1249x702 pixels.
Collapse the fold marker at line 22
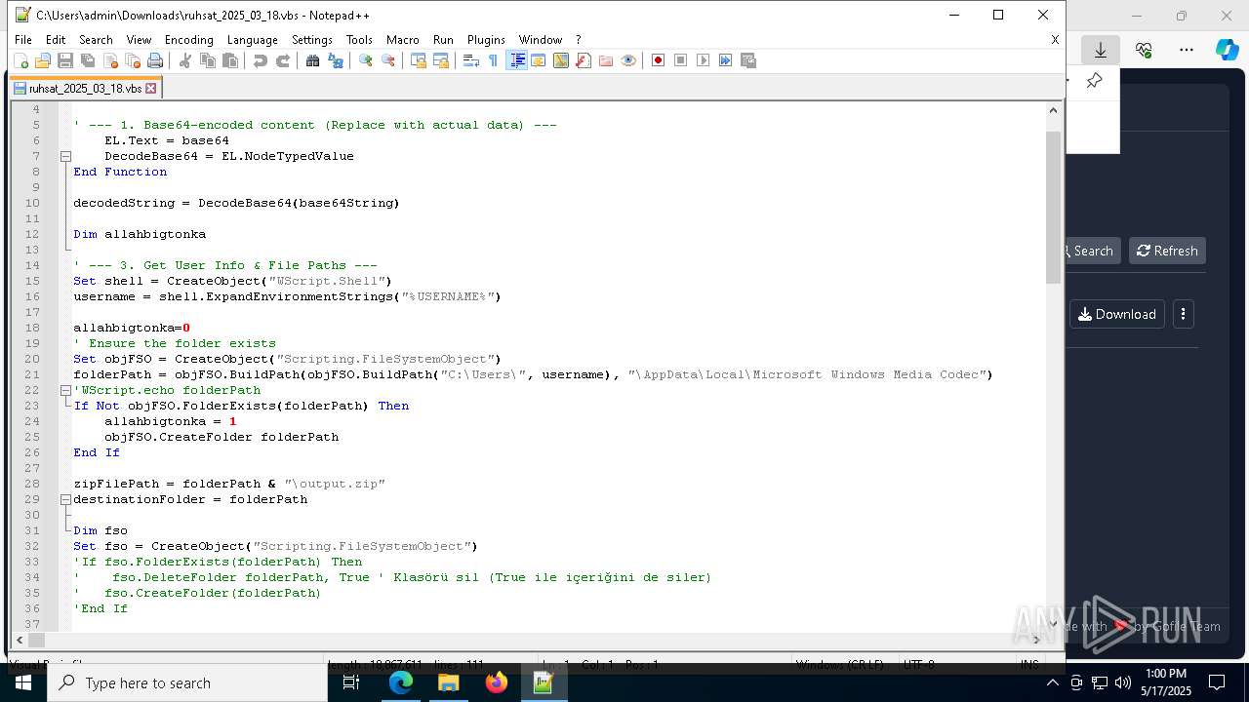point(65,390)
